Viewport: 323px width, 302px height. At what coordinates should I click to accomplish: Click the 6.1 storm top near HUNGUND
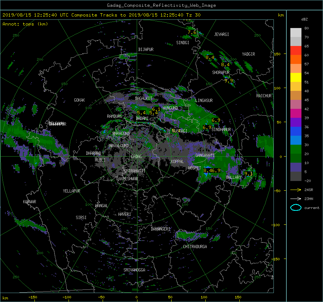click(x=156, y=109)
